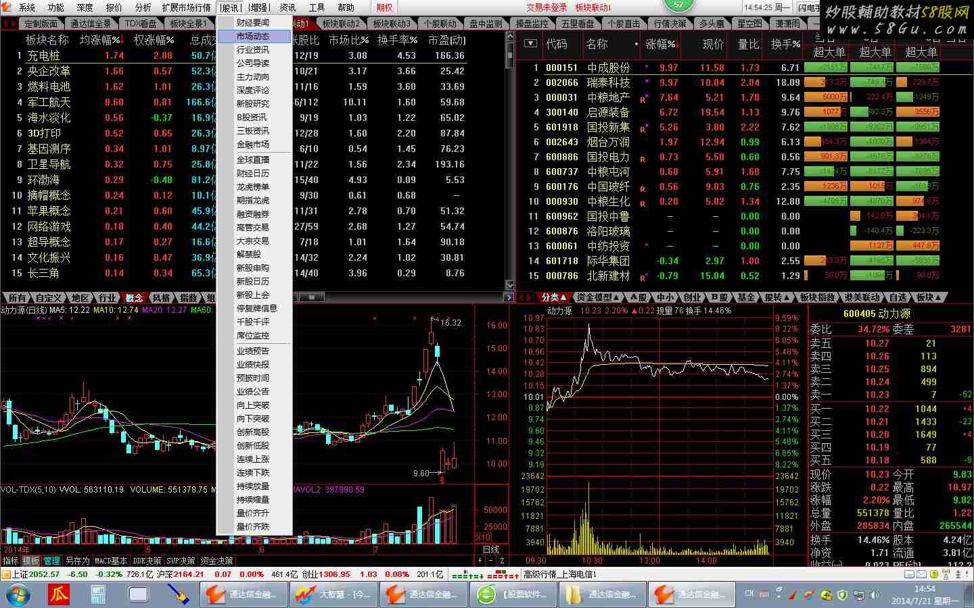Choose 业绩预告 menu entry
Viewport: 974px width, 608px height.
pos(254,351)
